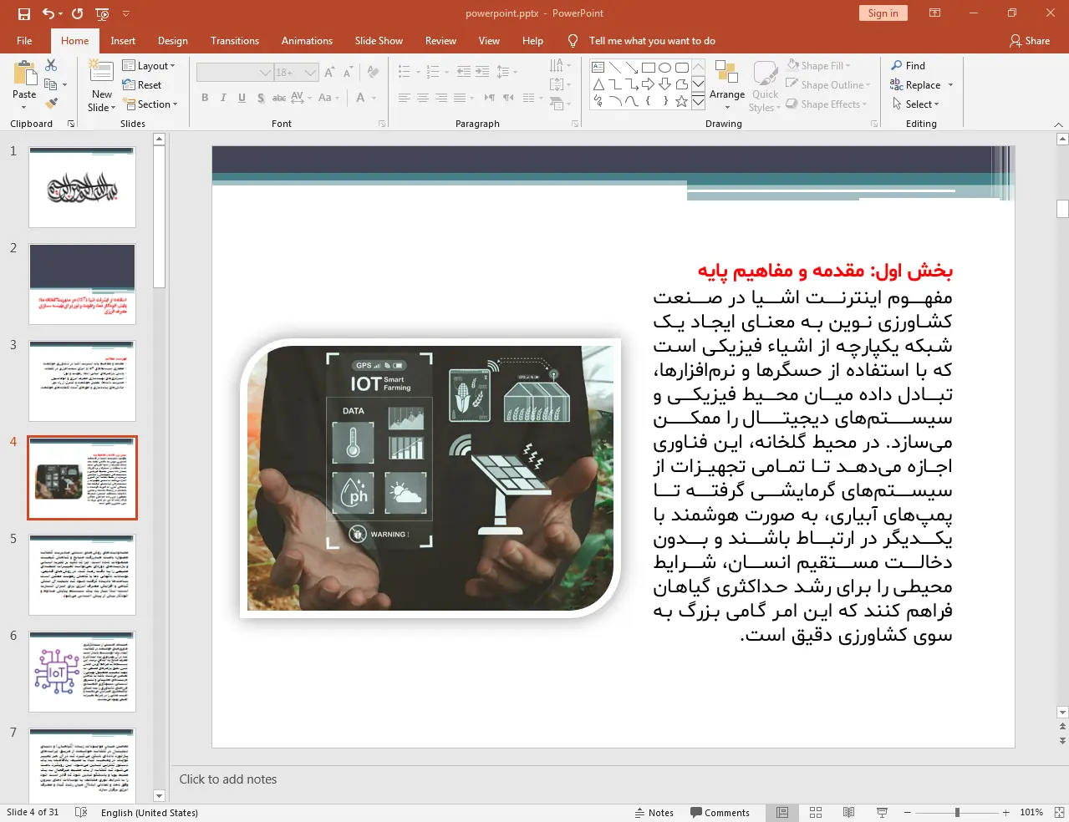Viewport: 1069px width, 822px height.
Task: Open the font size combo box
Action: click(x=297, y=73)
